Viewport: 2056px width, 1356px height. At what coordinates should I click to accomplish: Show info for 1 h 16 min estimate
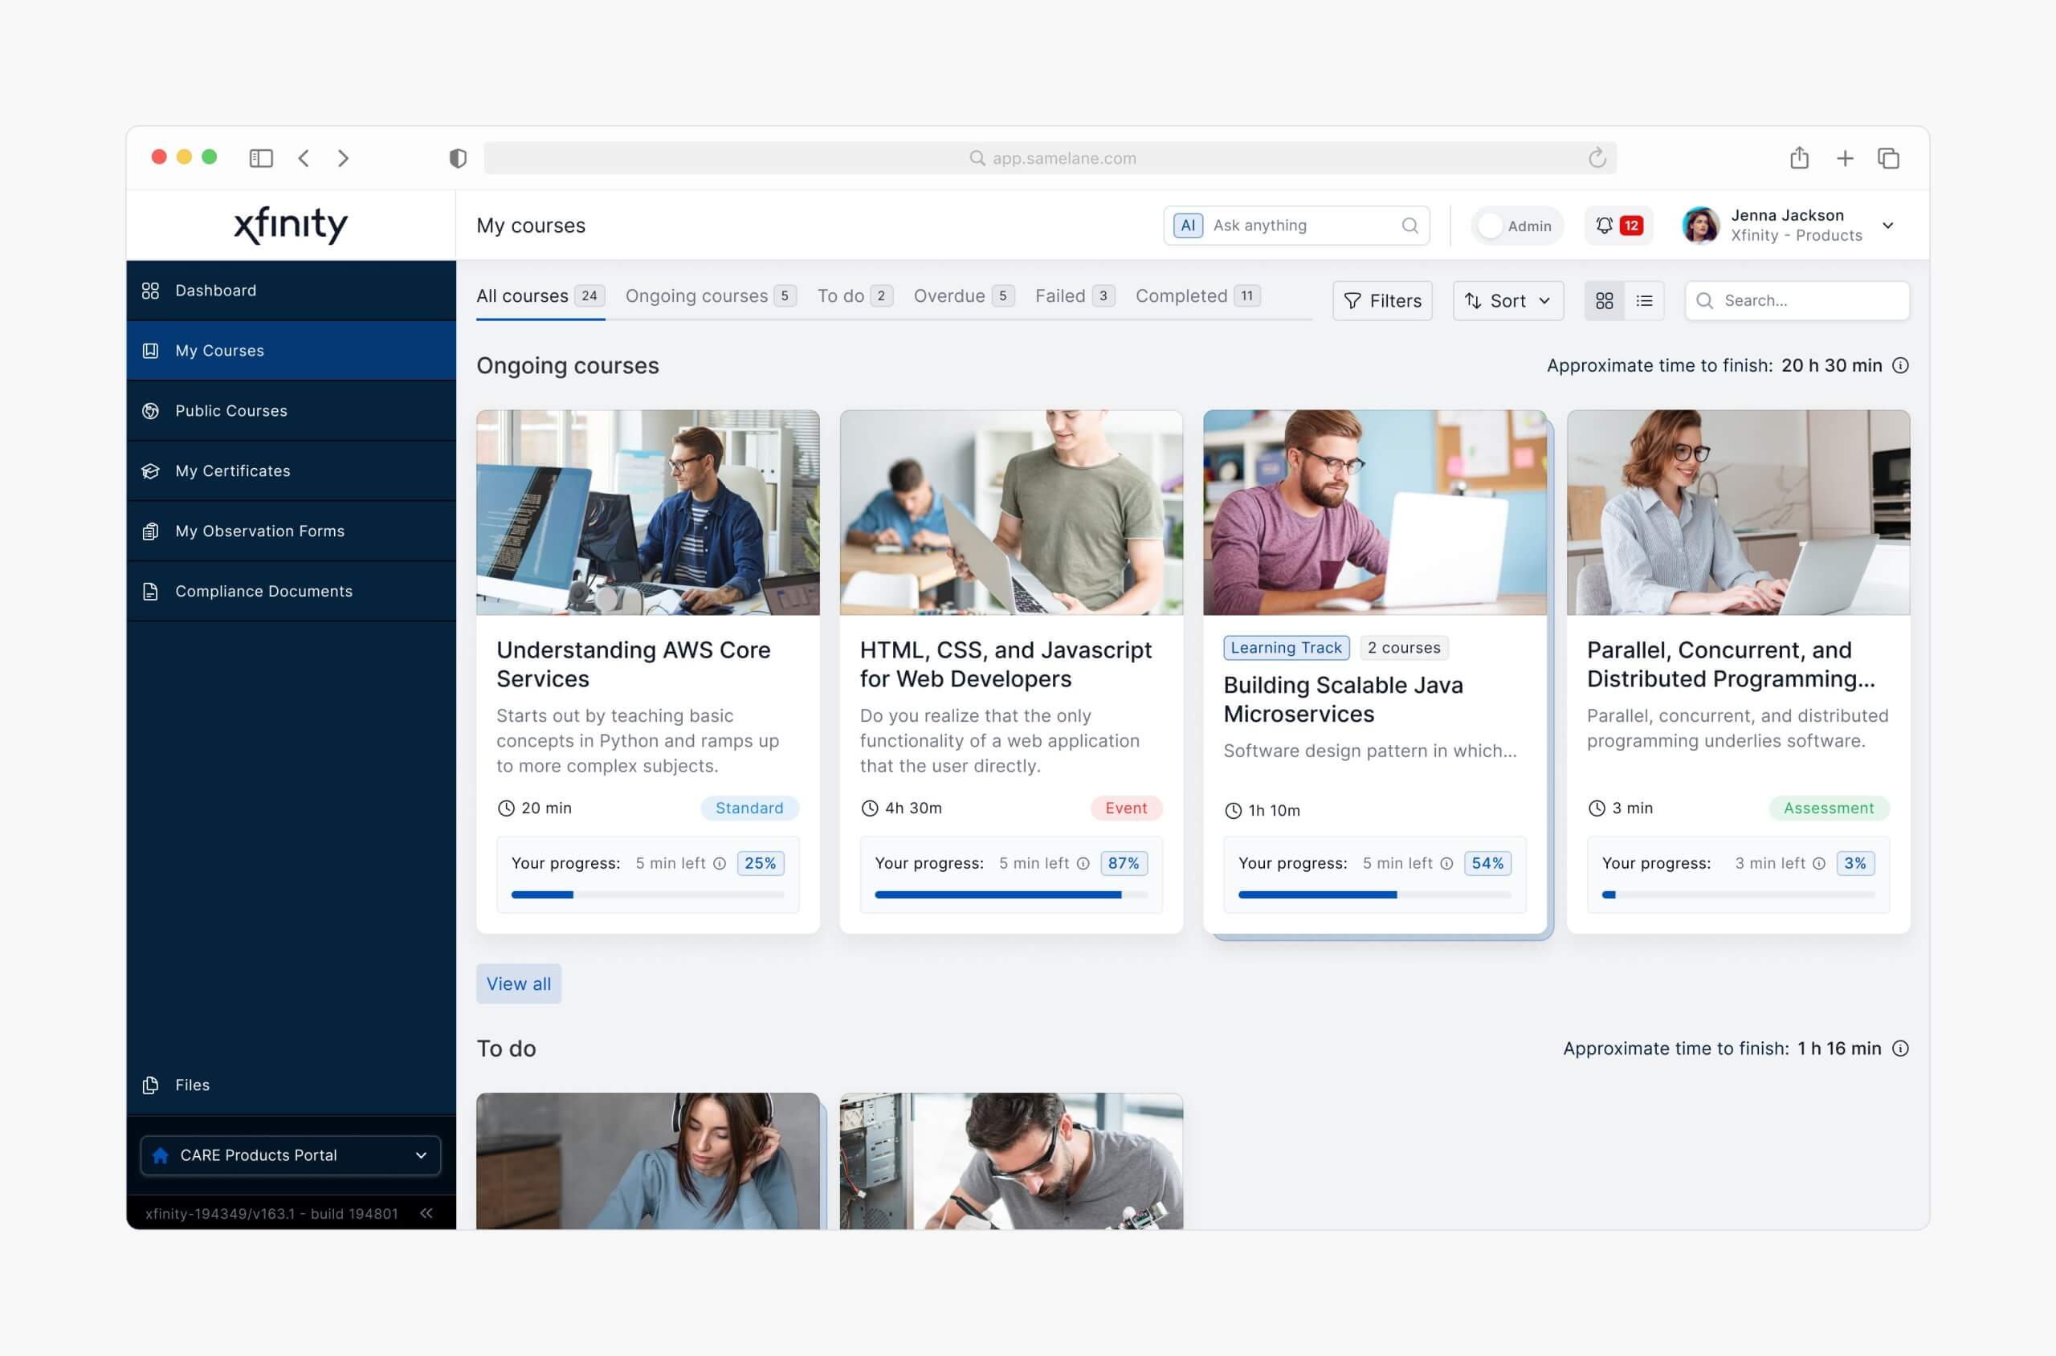click(1900, 1049)
